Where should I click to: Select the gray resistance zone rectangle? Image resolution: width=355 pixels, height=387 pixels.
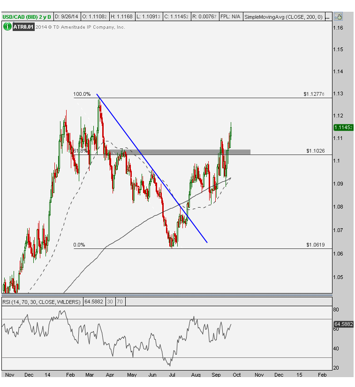tap(180, 152)
